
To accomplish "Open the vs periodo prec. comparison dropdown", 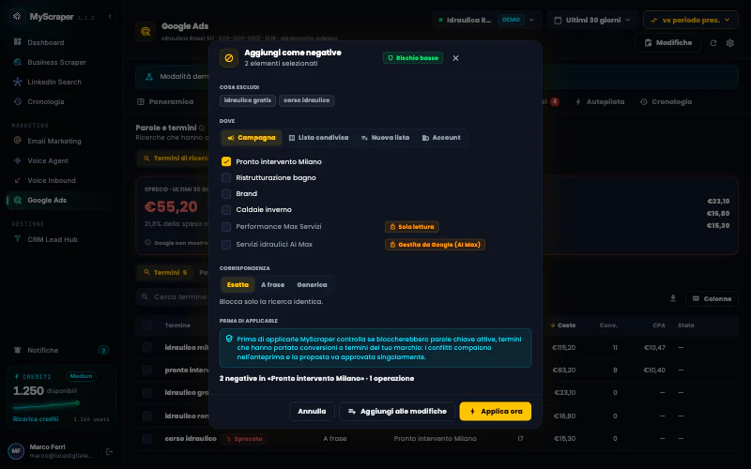I will pos(690,20).
